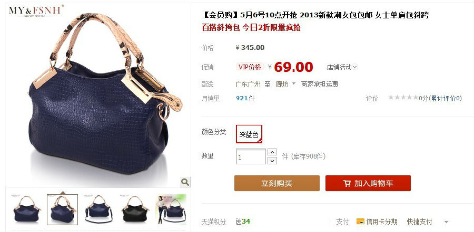474x232 pixels.
Task: Expand the payment methods arrow after 快捷支付
Action: (446, 222)
